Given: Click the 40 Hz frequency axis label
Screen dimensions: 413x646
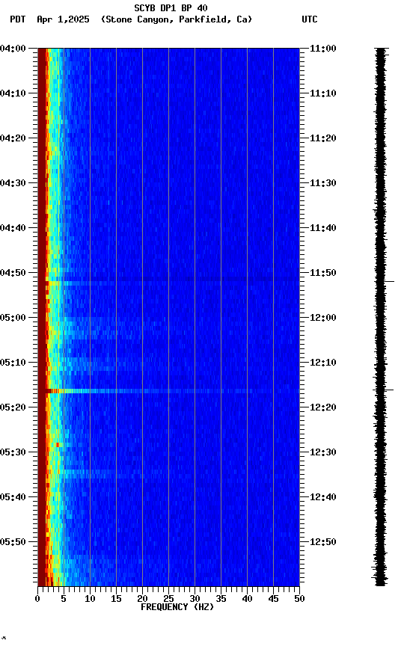Looking at the screenshot, I should (x=247, y=599).
